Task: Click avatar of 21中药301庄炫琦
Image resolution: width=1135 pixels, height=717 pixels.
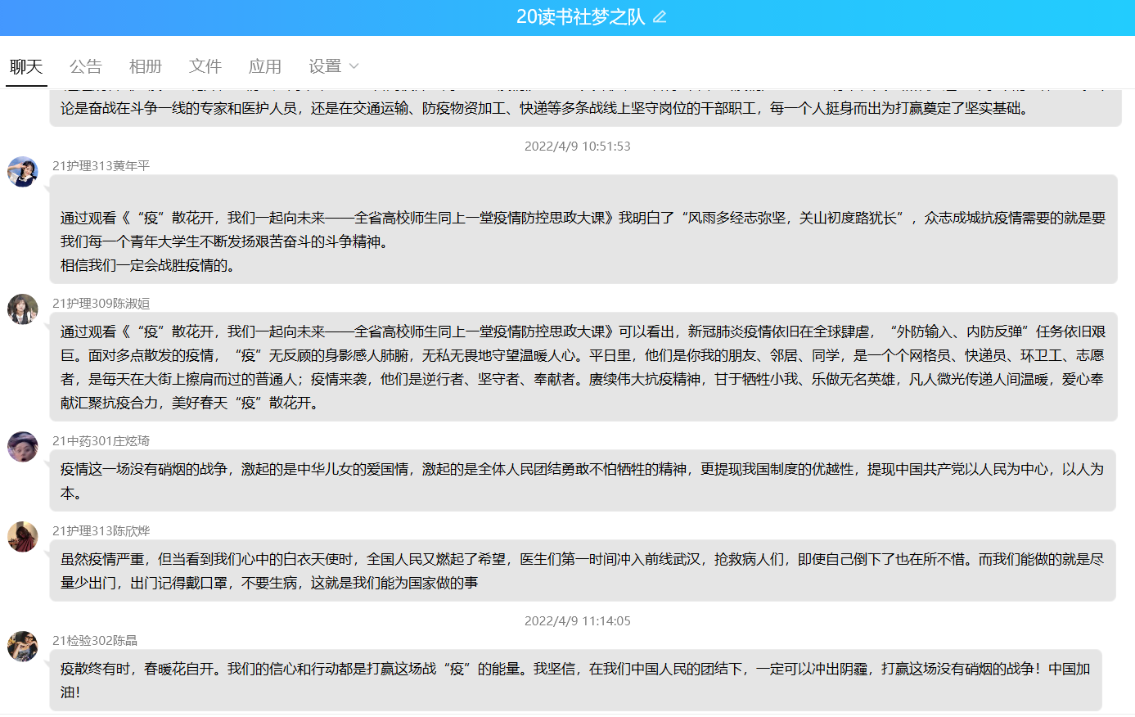Action: (x=23, y=447)
